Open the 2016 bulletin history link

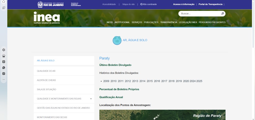tap(157, 81)
